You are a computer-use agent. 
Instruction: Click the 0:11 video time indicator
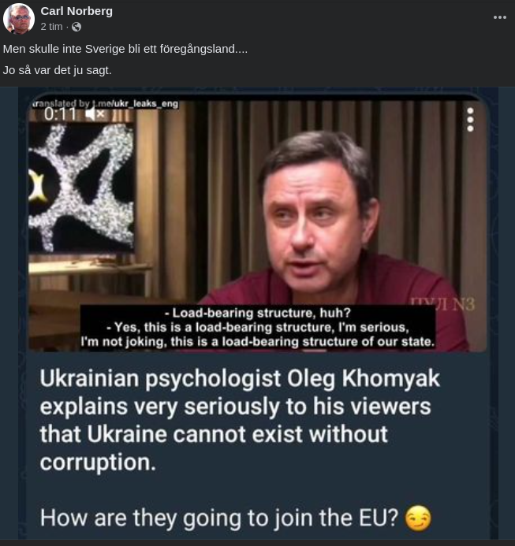point(60,113)
